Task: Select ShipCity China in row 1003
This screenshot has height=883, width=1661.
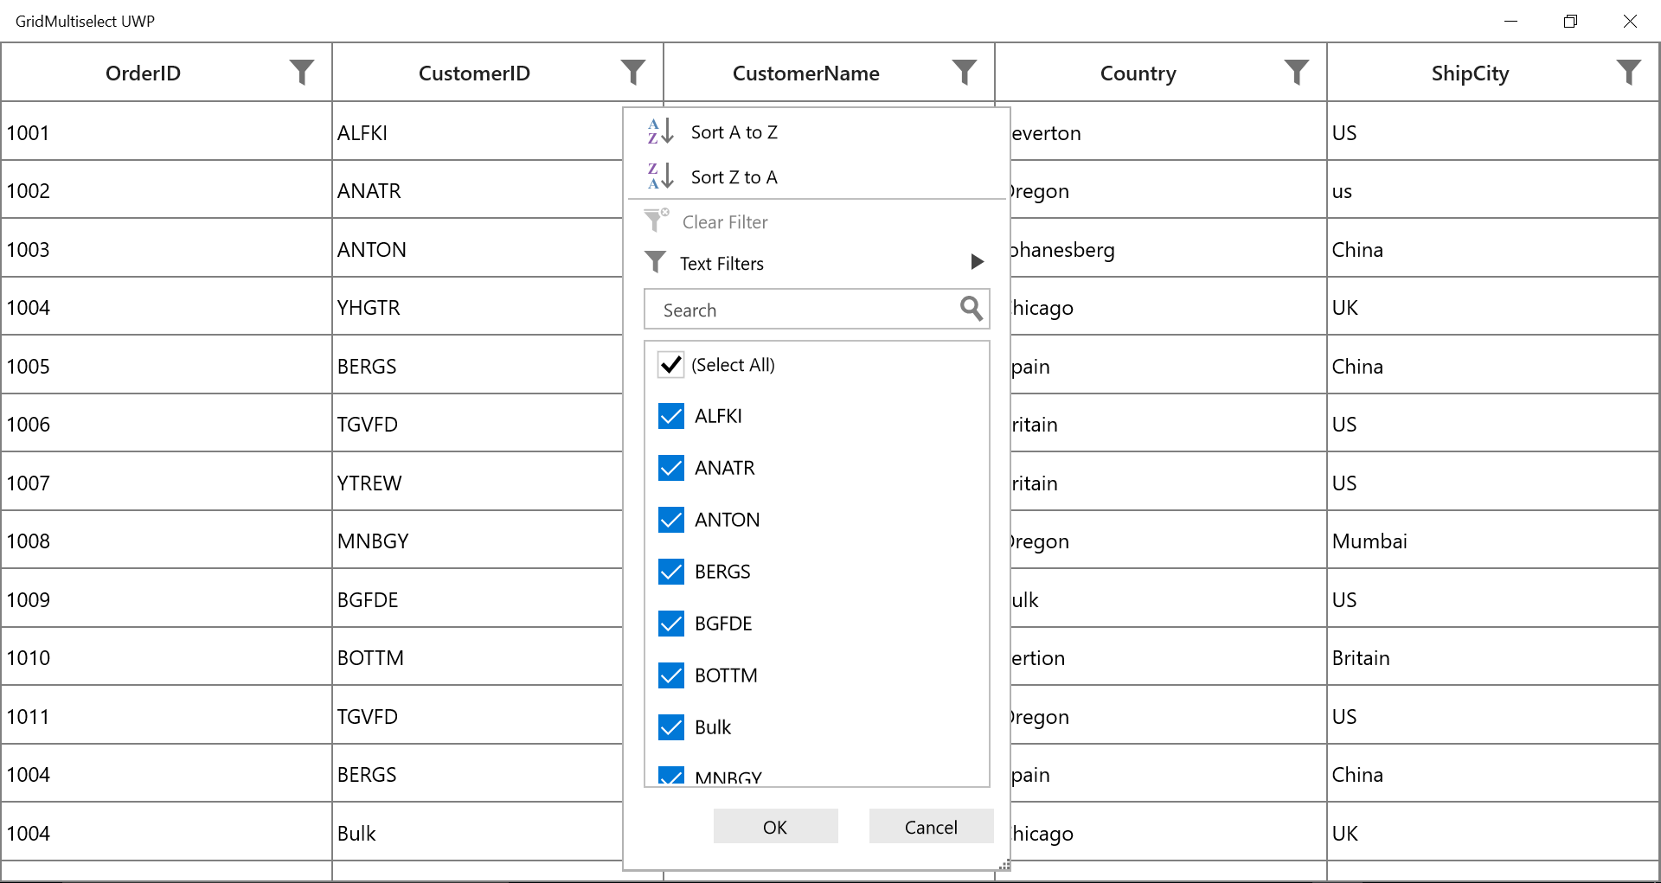Action: [1493, 249]
